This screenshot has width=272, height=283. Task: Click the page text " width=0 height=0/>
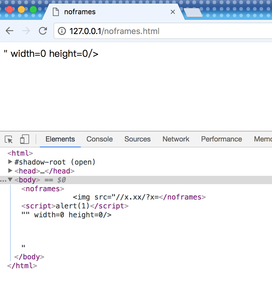click(51, 54)
